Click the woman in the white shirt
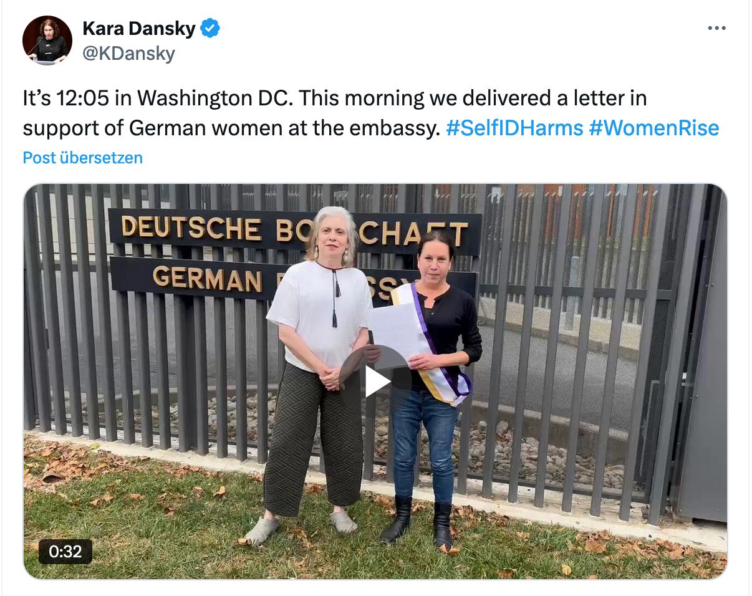 (319, 368)
